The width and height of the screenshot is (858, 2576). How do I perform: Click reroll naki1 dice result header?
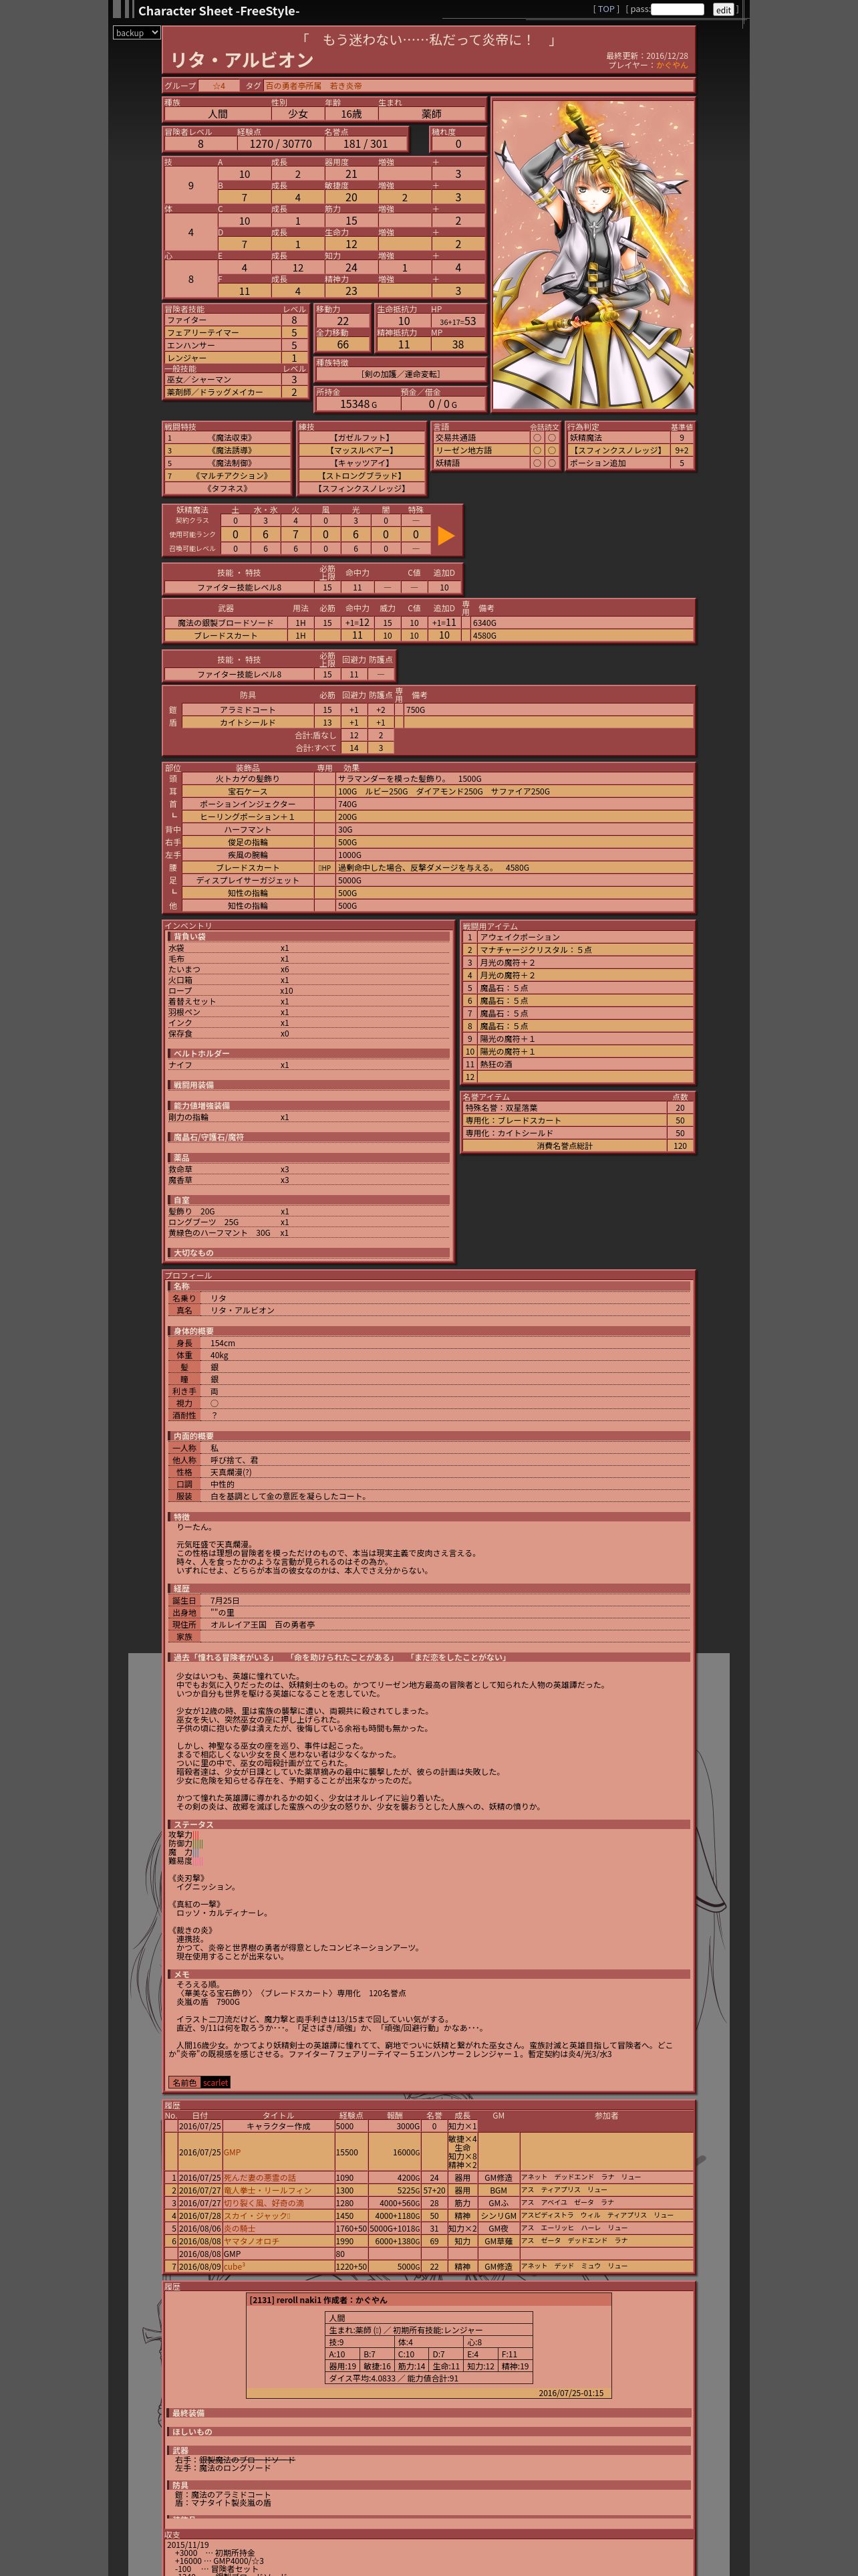pos(428,2300)
